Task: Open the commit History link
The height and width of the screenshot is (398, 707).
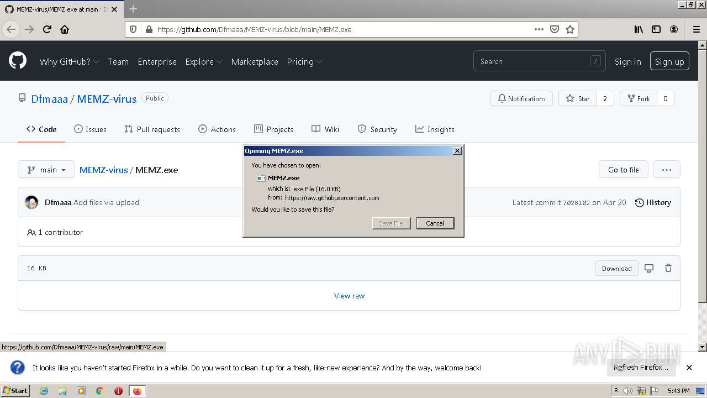Action: 653,202
